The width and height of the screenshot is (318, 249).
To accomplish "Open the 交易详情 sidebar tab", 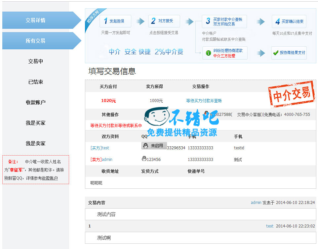I will click(42, 20).
